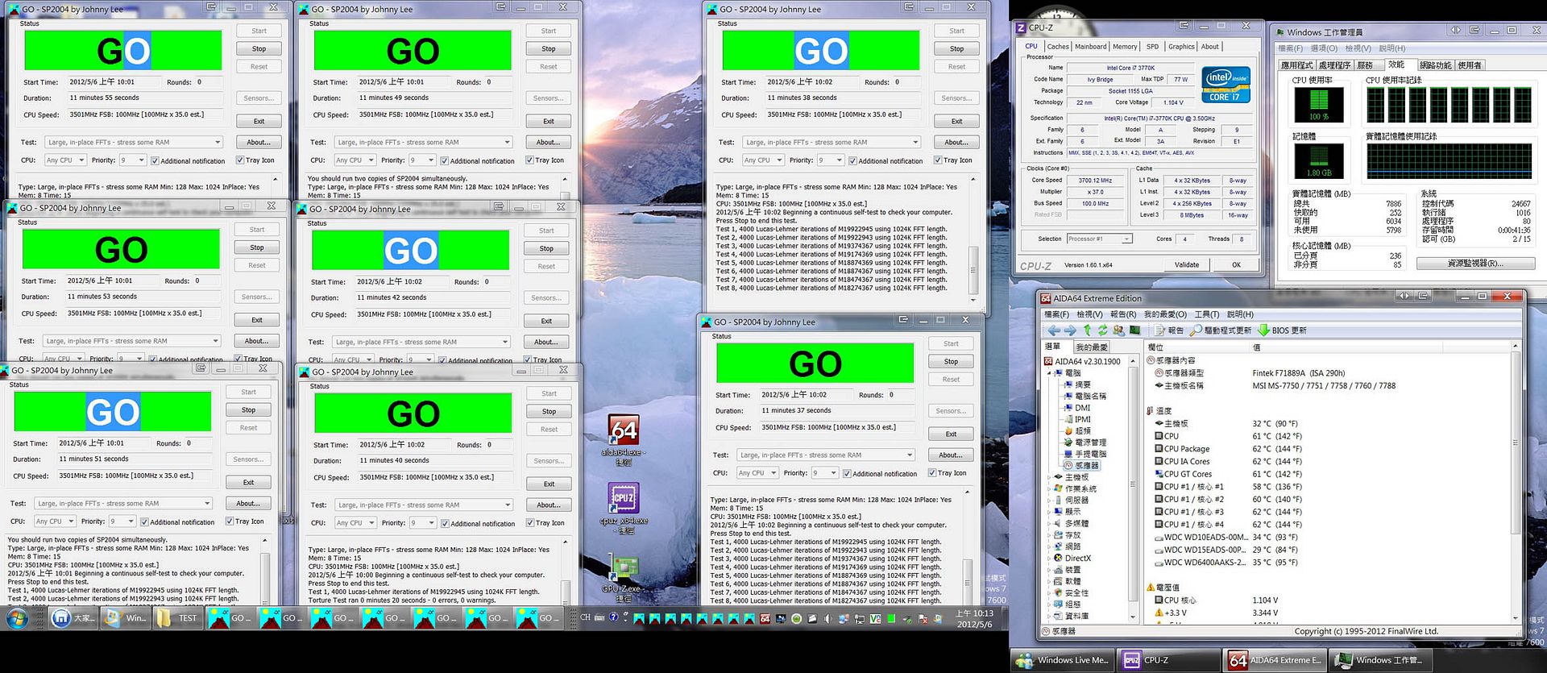Image resolution: width=1547 pixels, height=673 pixels.
Task: Toggle Tray Icon in 11 minutes 37 seconds window
Action: [x=948, y=473]
